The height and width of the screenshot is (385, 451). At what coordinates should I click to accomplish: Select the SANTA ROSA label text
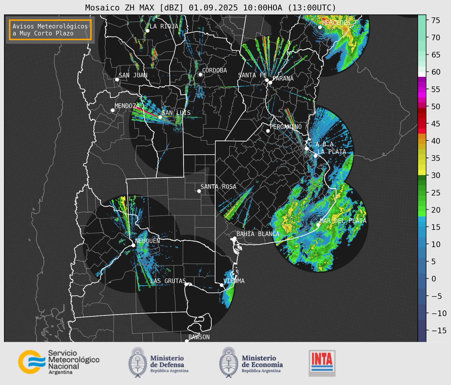[x=218, y=187]
